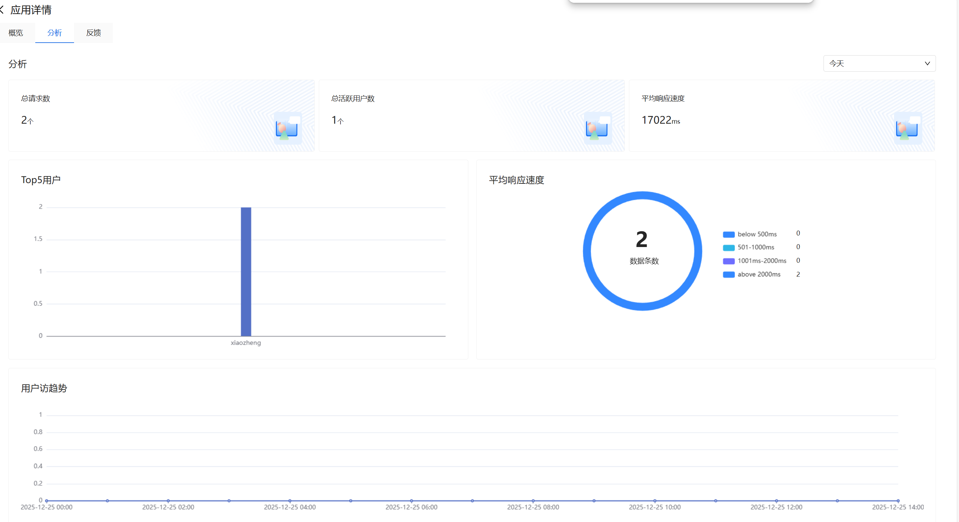Switch to the 概览 tab
959x522 pixels.
pyautogui.click(x=16, y=33)
